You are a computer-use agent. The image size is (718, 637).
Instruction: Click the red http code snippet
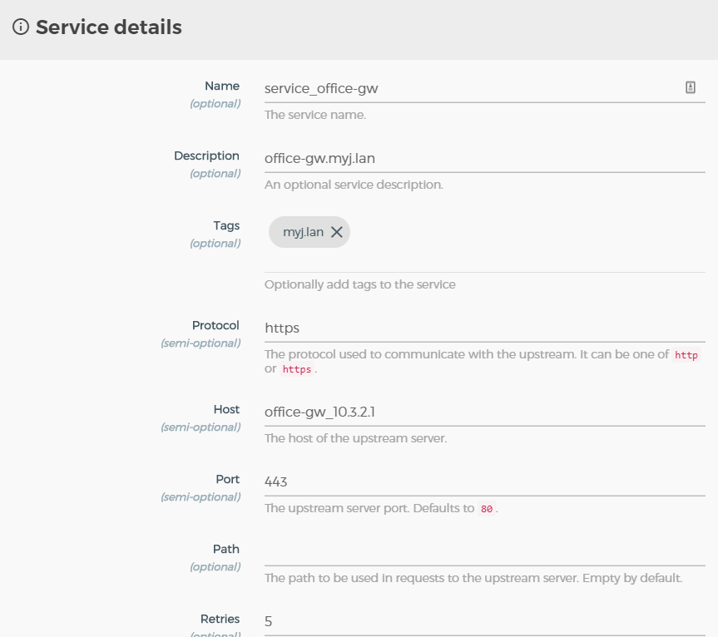pos(686,355)
